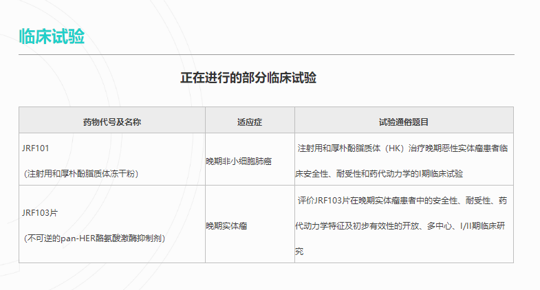The width and height of the screenshot is (540, 290).
Task: Click the line 代动力学特征及初步有效性的开放、多中心
Action: tap(400, 226)
